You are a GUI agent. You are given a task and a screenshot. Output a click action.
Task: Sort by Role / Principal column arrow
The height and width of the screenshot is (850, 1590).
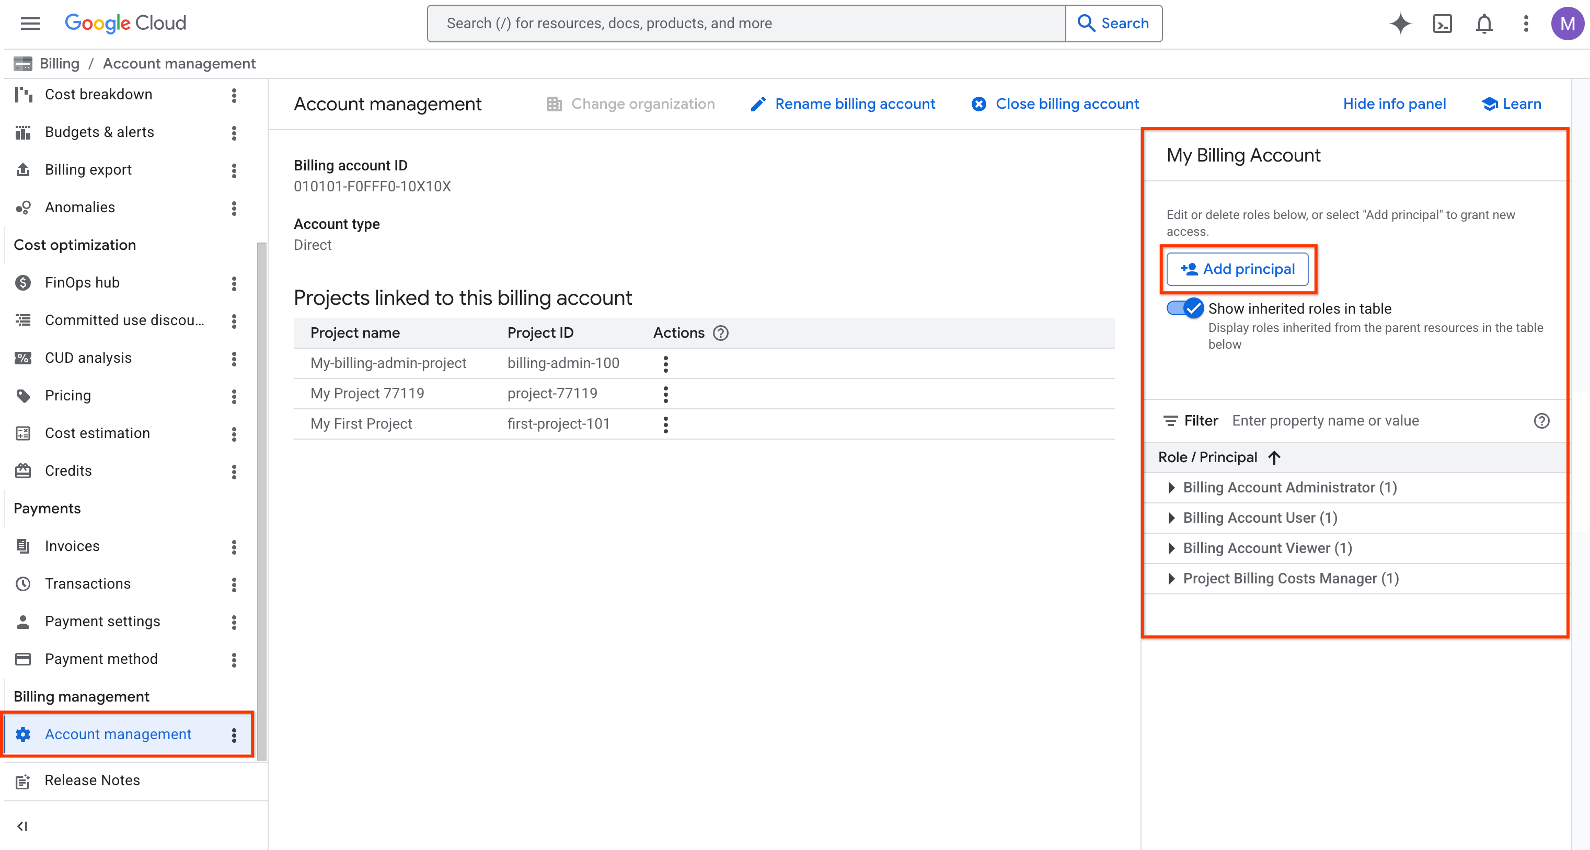(x=1274, y=457)
